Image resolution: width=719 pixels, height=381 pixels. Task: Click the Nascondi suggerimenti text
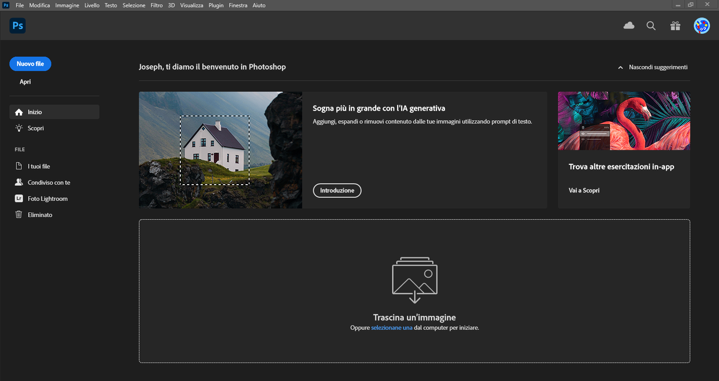(x=658, y=67)
